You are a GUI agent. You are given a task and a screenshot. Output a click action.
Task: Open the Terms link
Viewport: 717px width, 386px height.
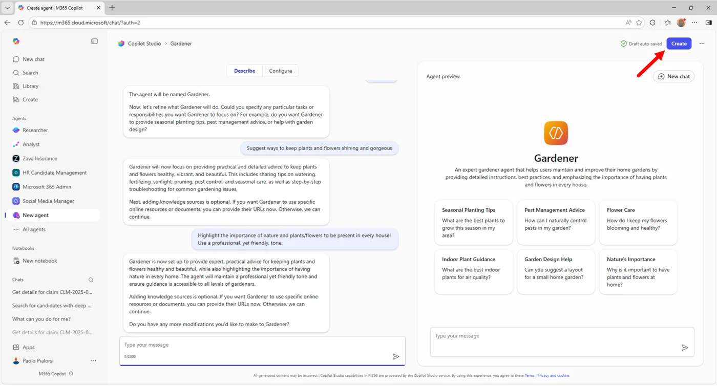tap(529, 376)
